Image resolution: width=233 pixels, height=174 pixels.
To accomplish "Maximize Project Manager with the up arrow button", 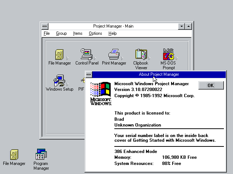I will (x=189, y=26).
